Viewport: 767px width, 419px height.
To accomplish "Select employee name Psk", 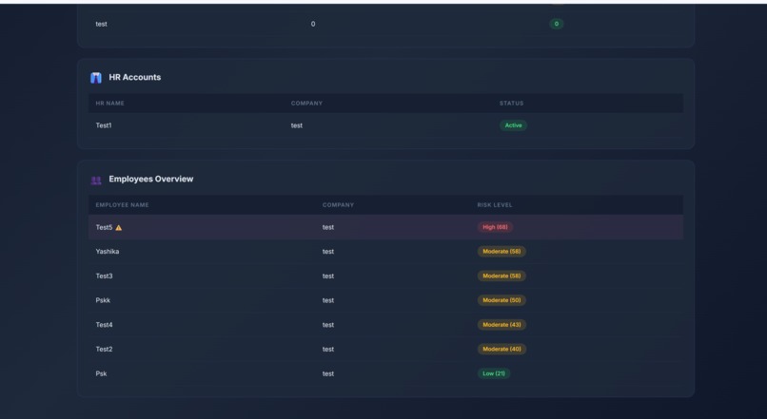I will (101, 373).
